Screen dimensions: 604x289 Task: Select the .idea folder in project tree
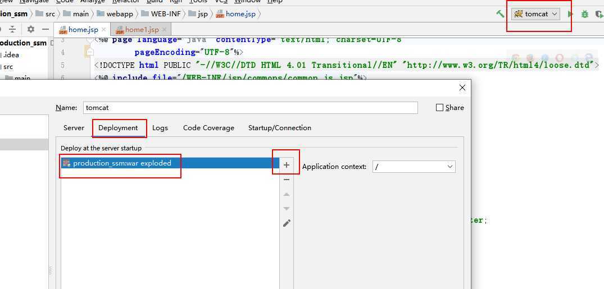coord(11,55)
